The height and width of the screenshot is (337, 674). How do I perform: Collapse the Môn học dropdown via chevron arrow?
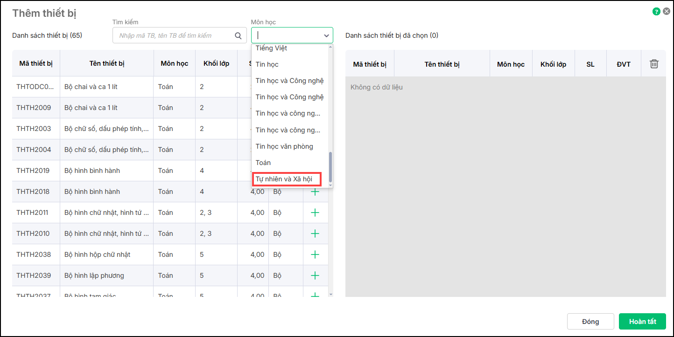(326, 35)
